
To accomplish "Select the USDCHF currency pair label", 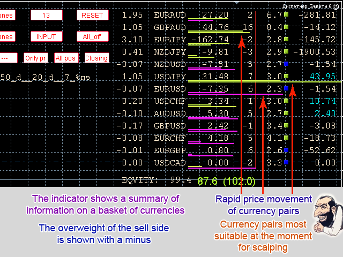I will (x=170, y=101).
